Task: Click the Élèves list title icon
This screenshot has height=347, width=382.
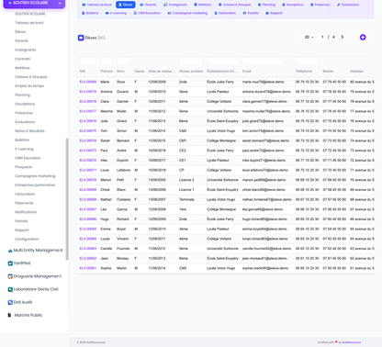Action: click(x=81, y=38)
